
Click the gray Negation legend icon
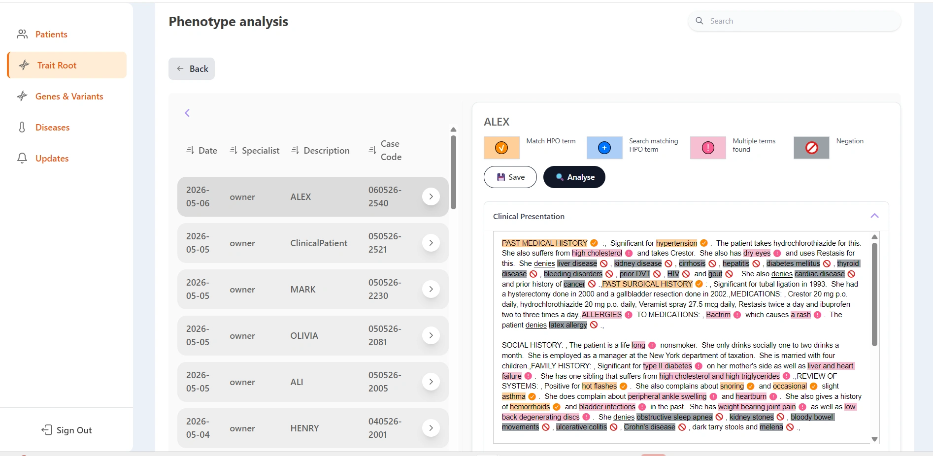tap(811, 148)
